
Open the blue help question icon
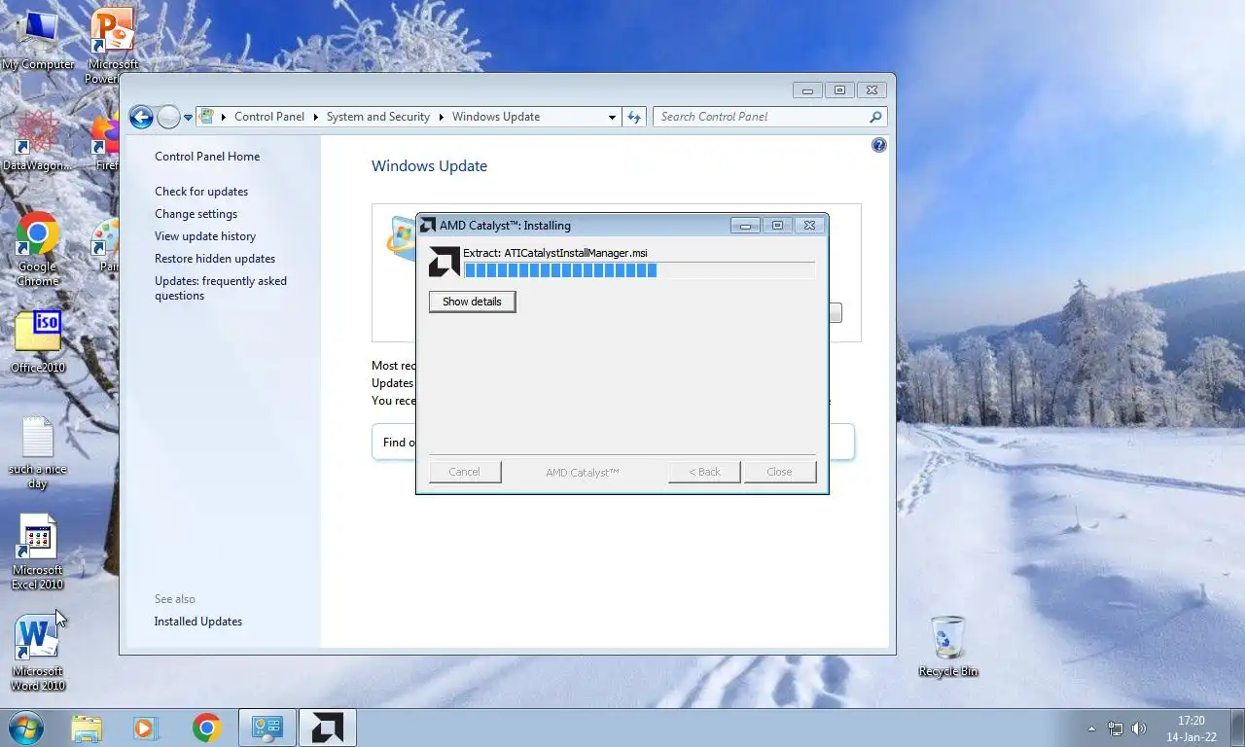pyautogui.click(x=879, y=145)
